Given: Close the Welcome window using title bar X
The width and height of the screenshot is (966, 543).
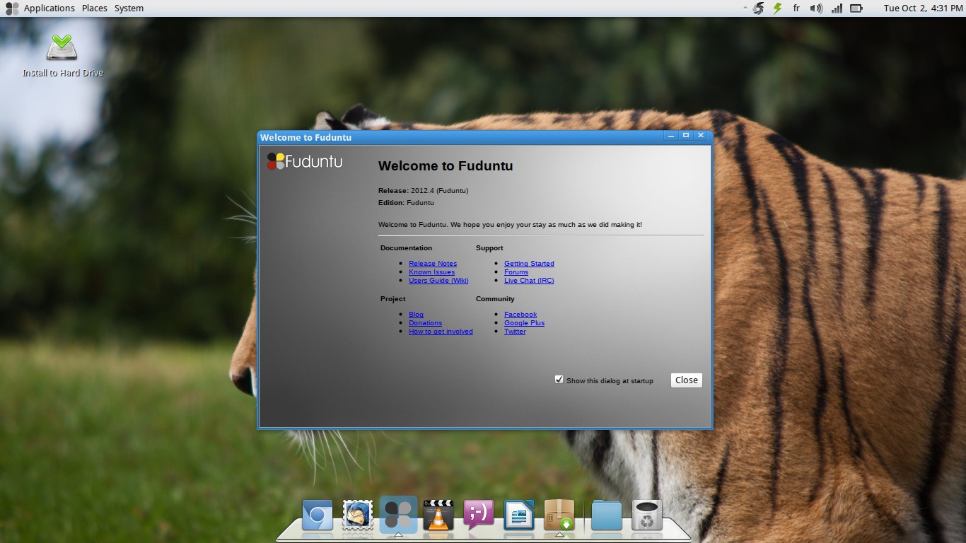Looking at the screenshot, I should pos(701,135).
